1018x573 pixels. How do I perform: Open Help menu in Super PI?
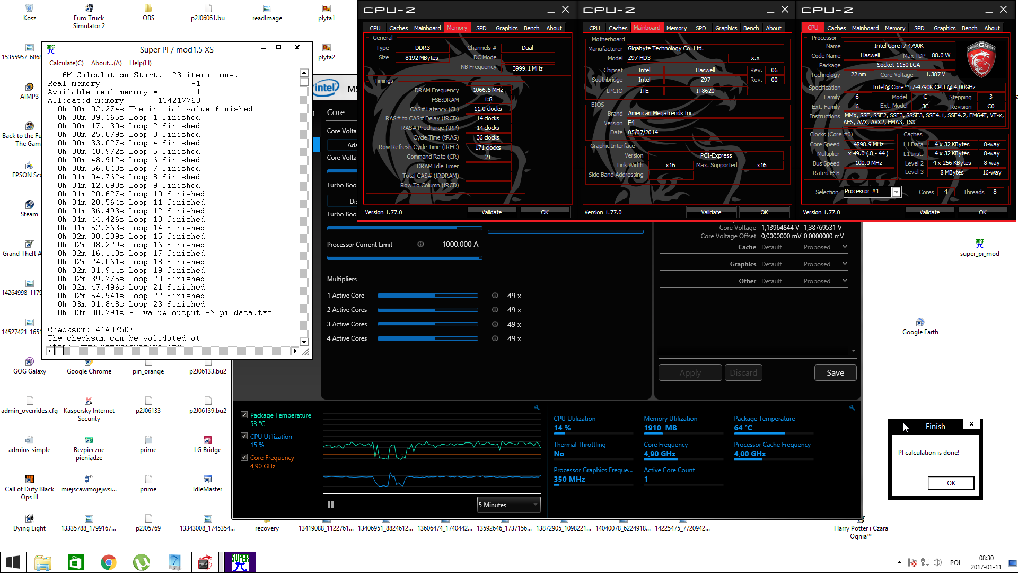point(140,63)
